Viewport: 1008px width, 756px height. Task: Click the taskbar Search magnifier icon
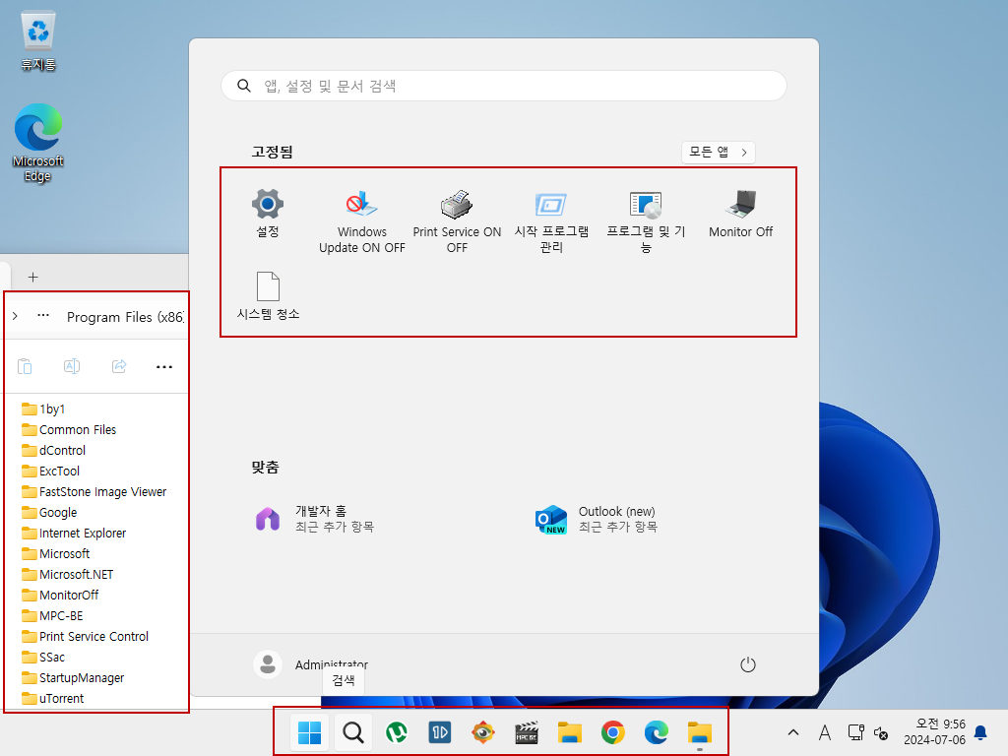point(353,732)
